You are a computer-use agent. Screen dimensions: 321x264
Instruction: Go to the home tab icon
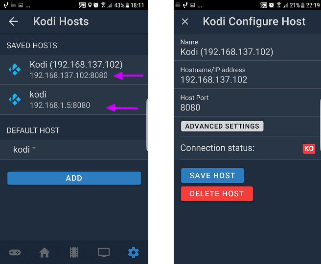click(x=45, y=252)
